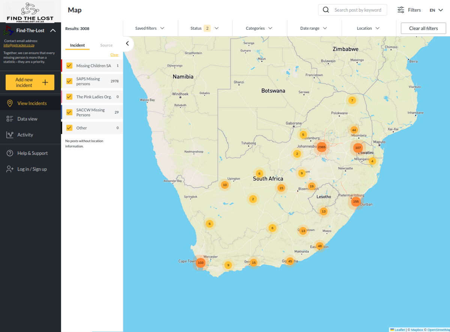The height and width of the screenshot is (332, 450).
Task: Open View Incidents map pin icon
Action: click(x=10, y=103)
